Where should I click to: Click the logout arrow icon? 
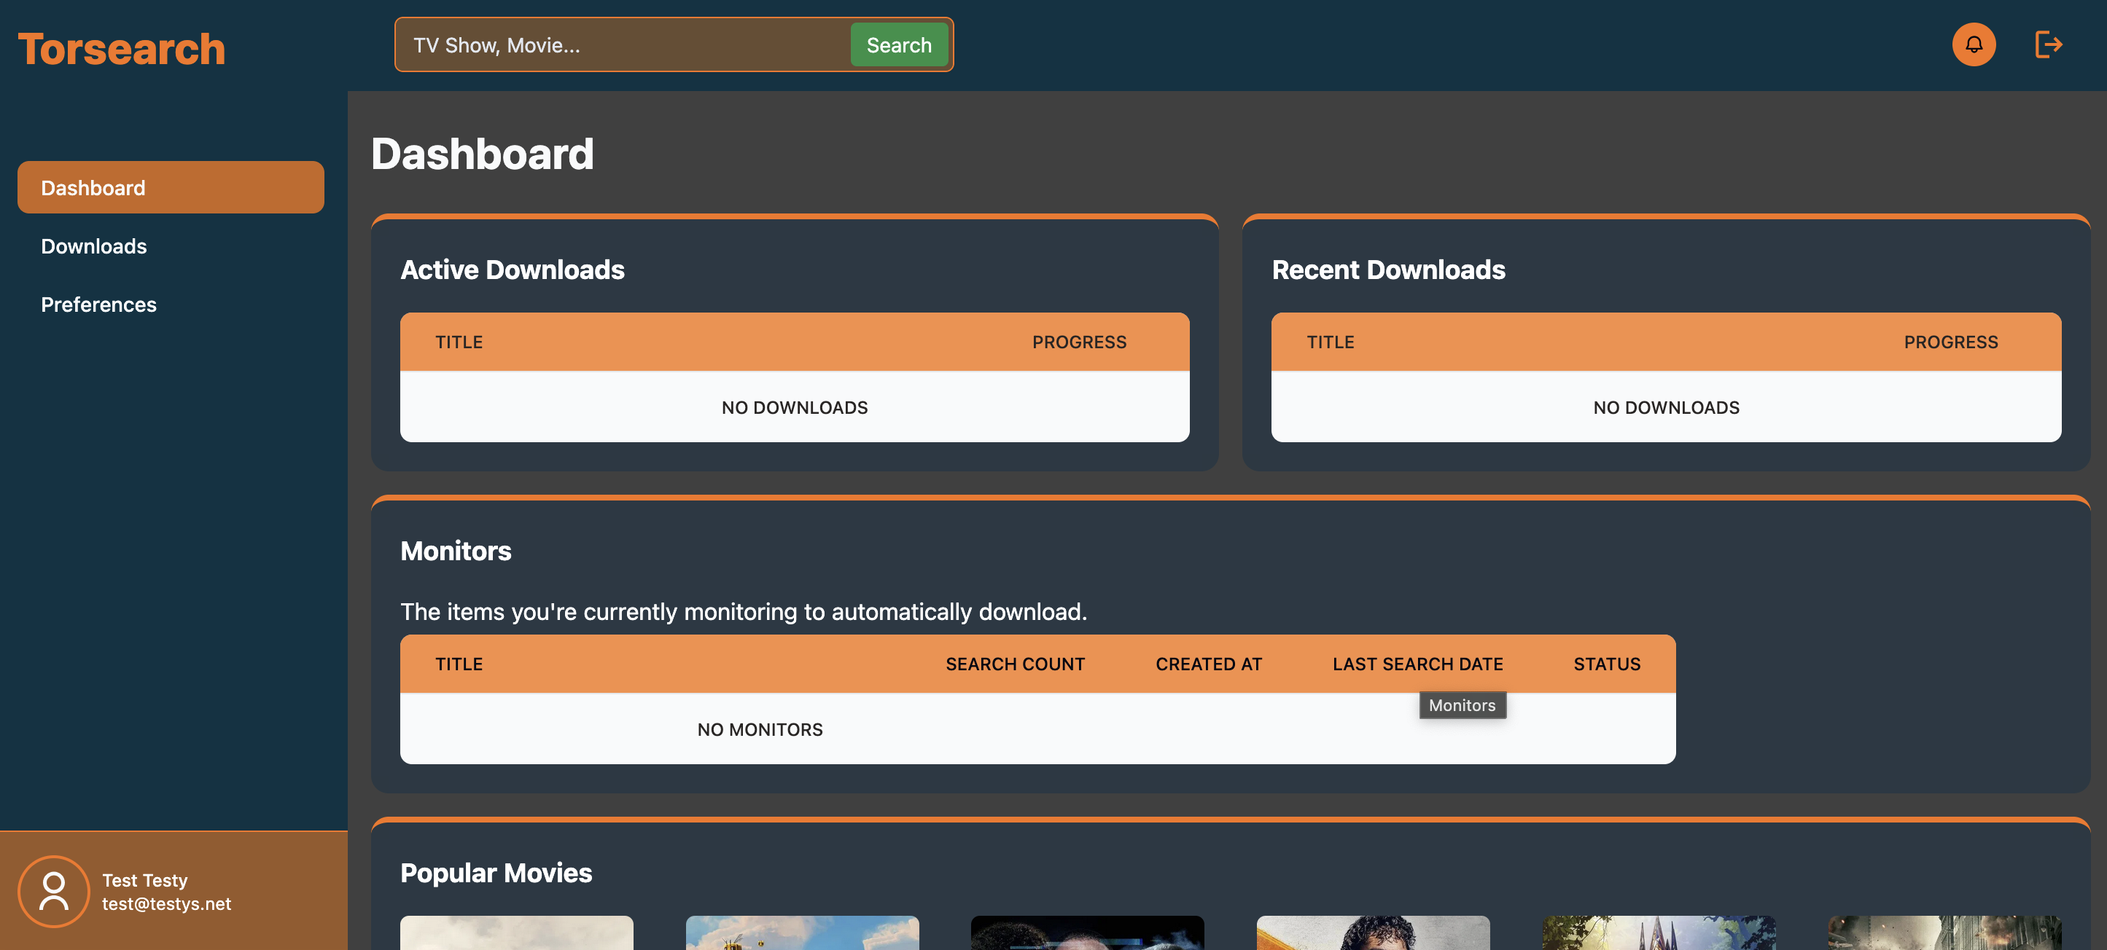point(2047,44)
